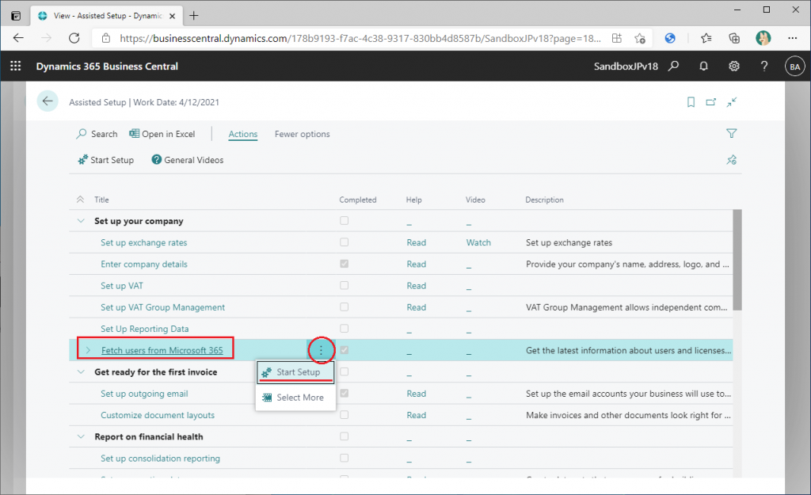Sort by the Completed column header
This screenshot has height=495, width=811.
click(x=358, y=200)
